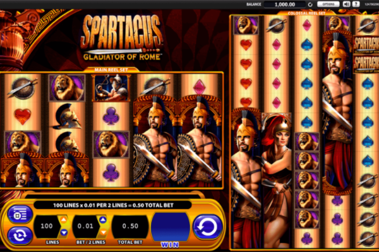379x252 pixels.
Task: Open the paytable menu icon
Action: (20, 214)
